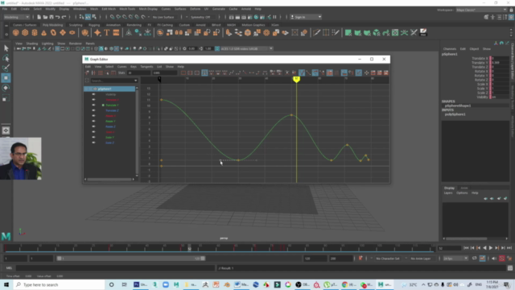This screenshot has height=290, width=515.
Task: Open the Graph Editor search filter dropdown arrow
Action: [136, 81]
